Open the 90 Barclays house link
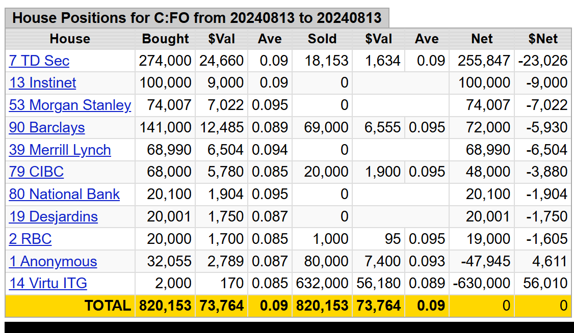The height and width of the screenshot is (333, 574). pyautogui.click(x=47, y=127)
